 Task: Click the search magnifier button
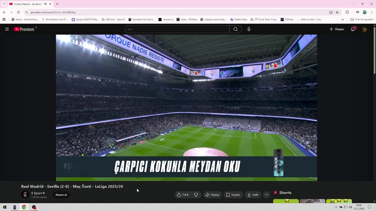click(236, 29)
